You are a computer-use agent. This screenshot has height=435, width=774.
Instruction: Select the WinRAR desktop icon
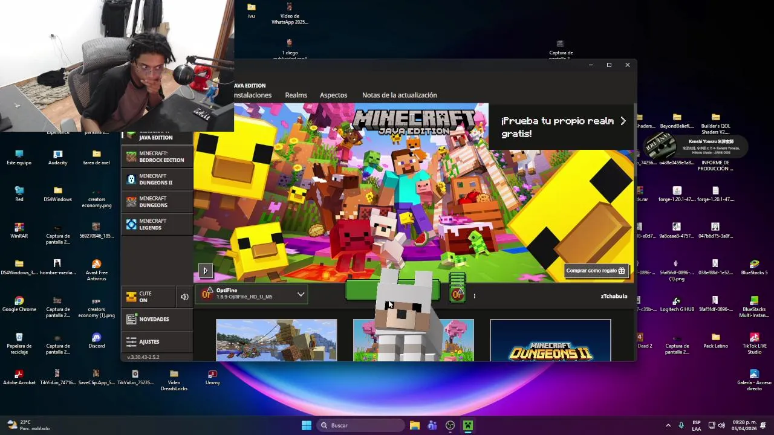pos(19,230)
